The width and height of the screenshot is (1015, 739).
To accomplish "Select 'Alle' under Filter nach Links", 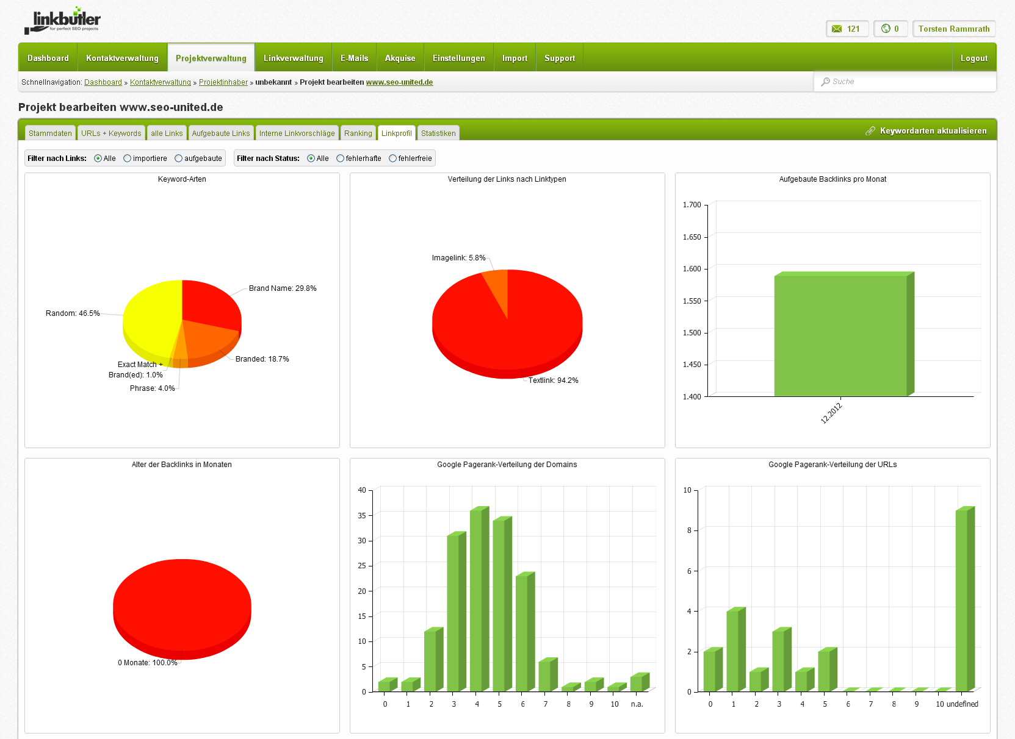I will point(98,159).
